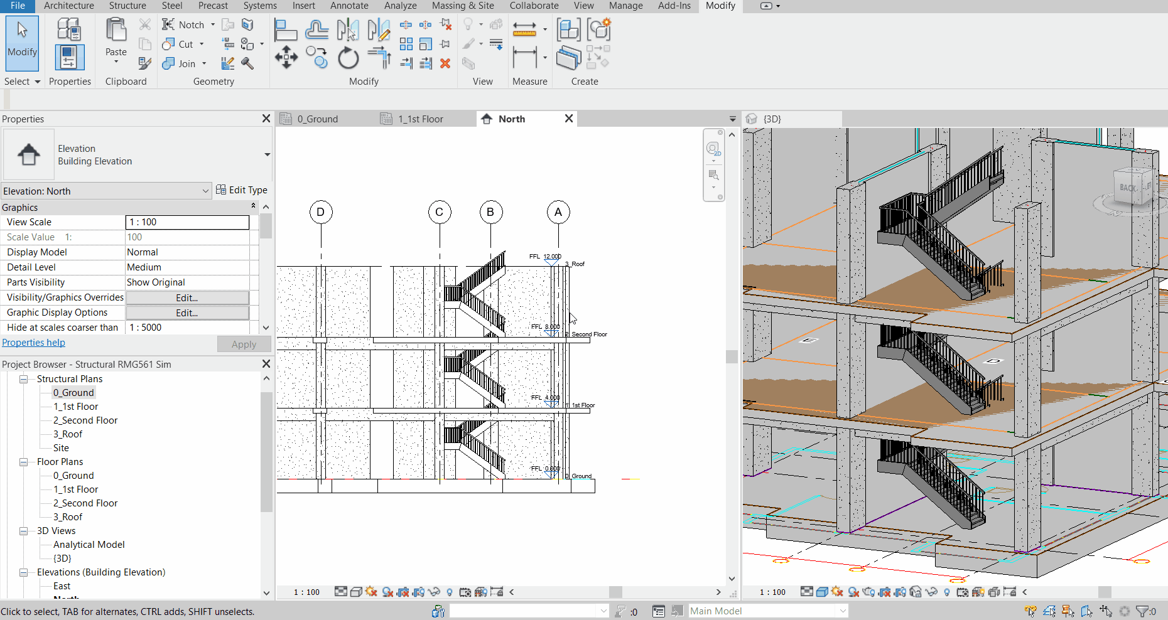Click the red Delete X icon

coord(445,63)
